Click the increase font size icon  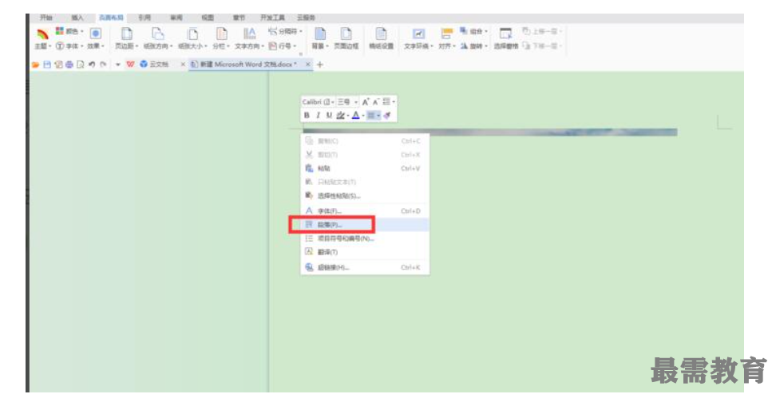coord(366,102)
